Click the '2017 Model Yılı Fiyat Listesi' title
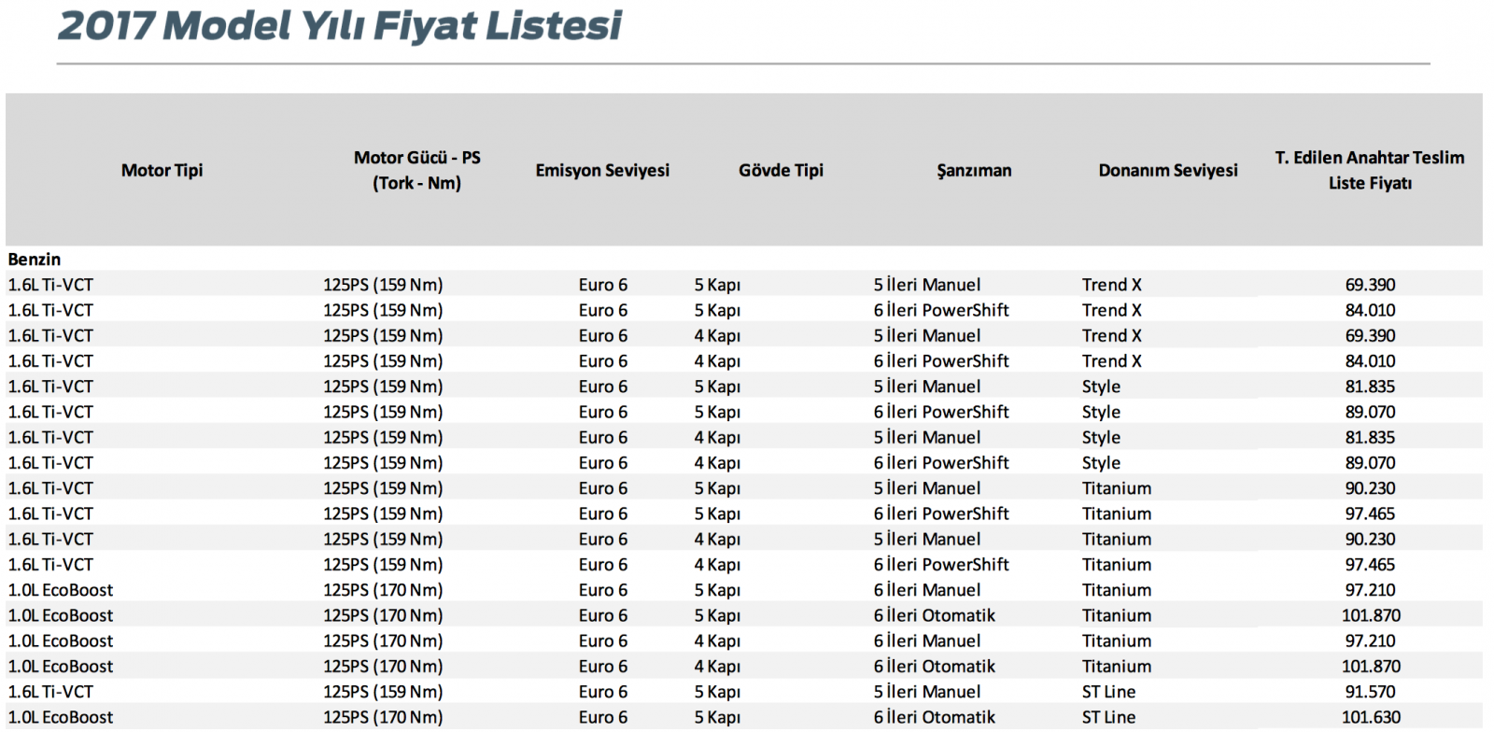The height and width of the screenshot is (732, 1494). [339, 26]
